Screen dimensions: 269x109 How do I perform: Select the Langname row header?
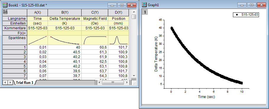pos(15,19)
